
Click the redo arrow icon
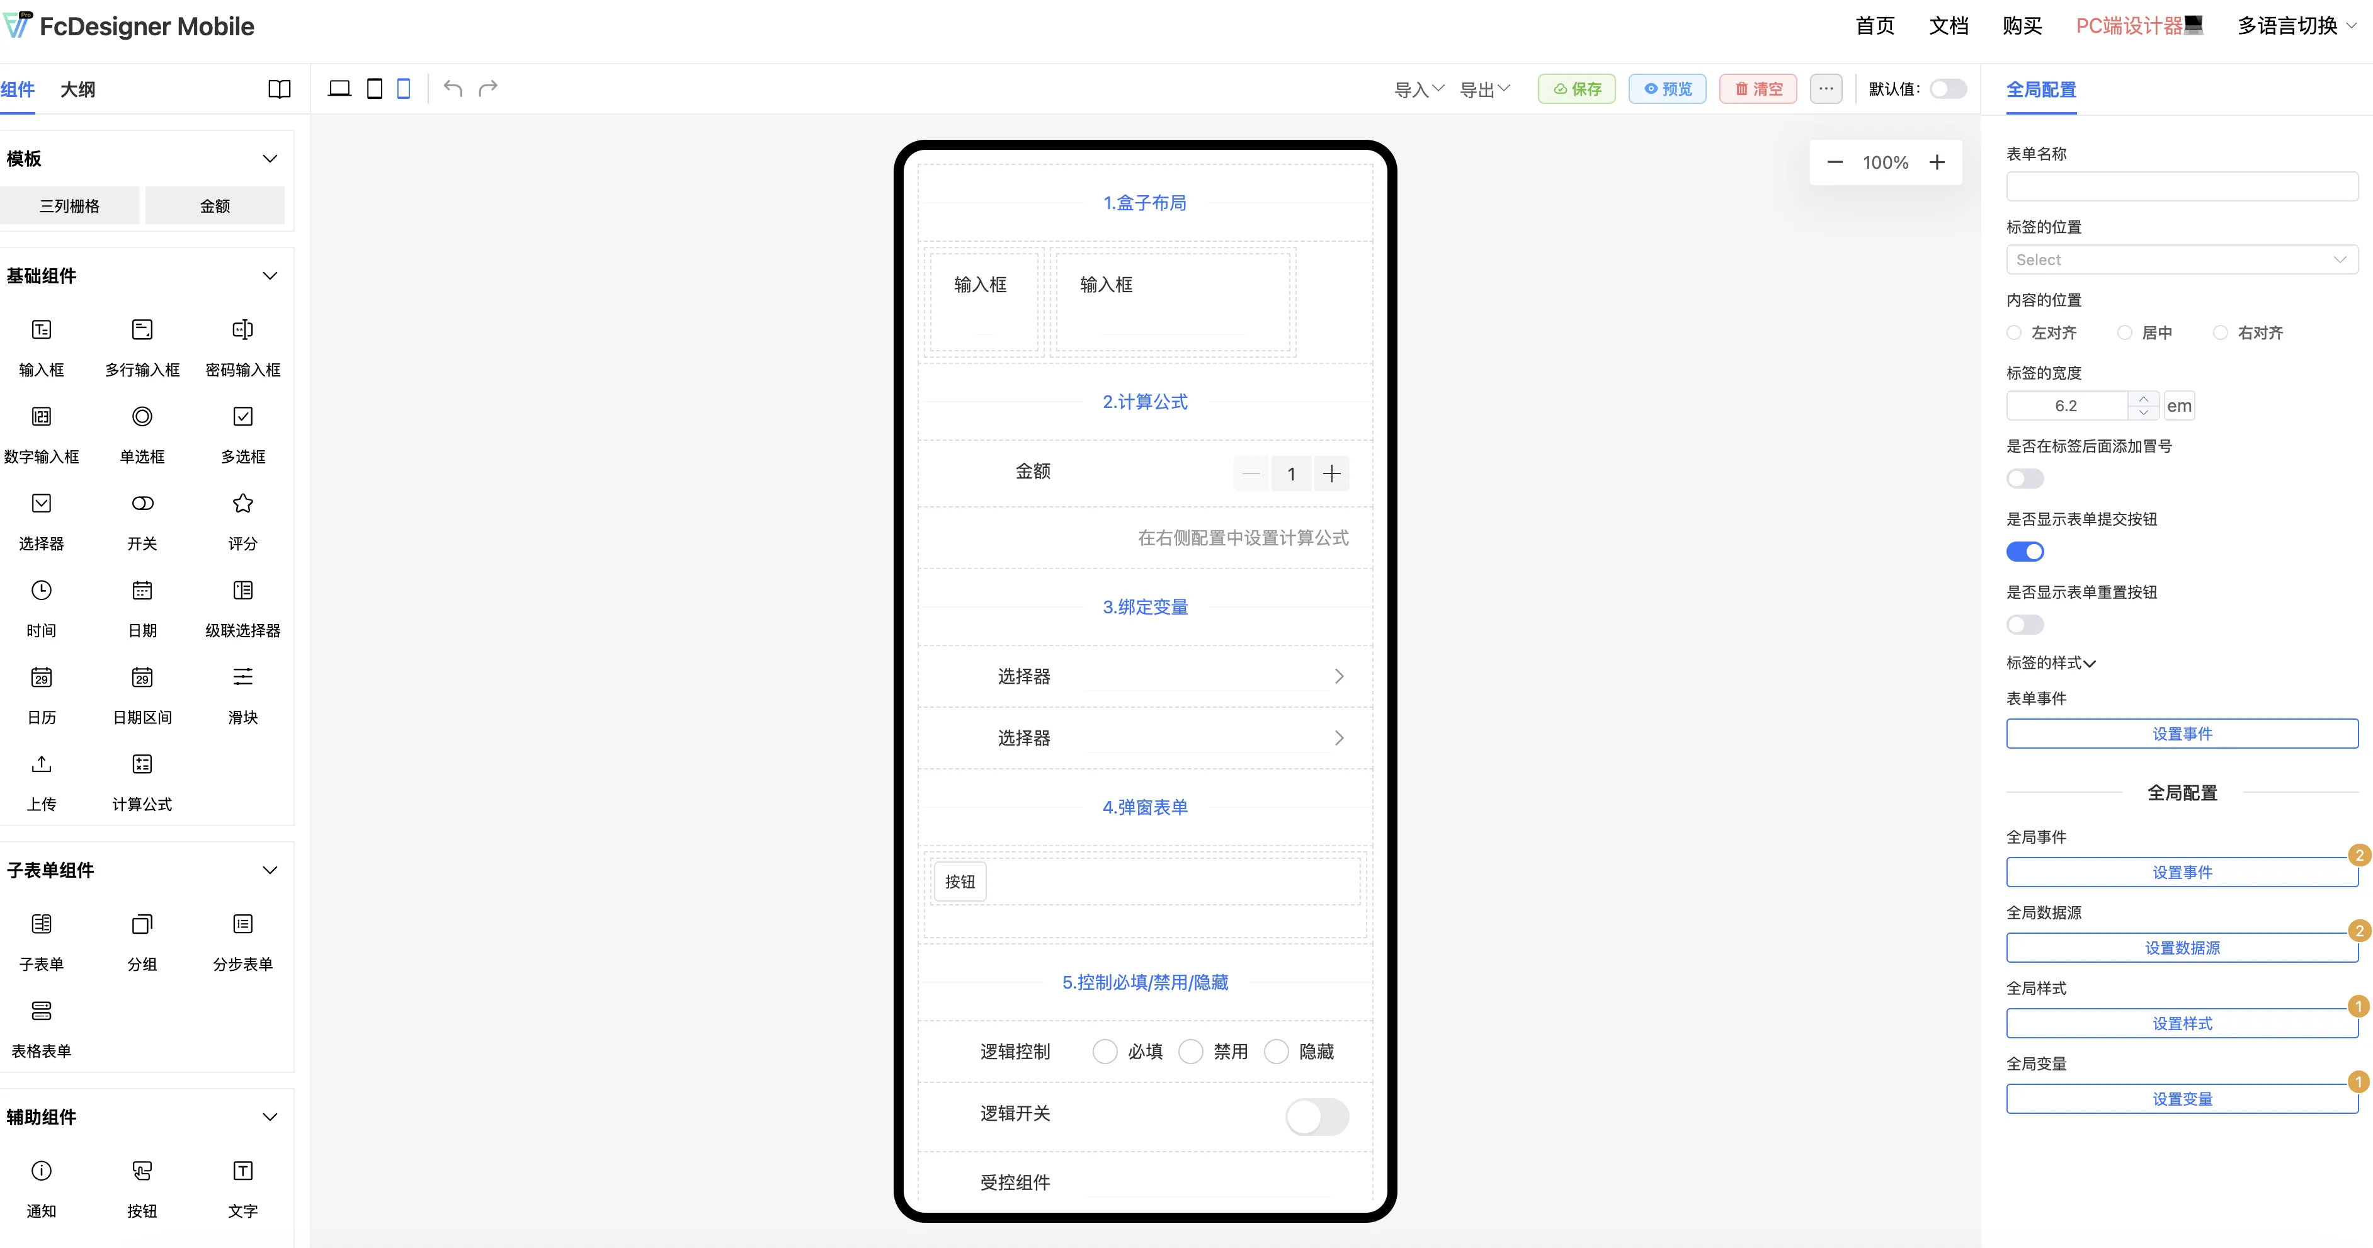point(488,88)
